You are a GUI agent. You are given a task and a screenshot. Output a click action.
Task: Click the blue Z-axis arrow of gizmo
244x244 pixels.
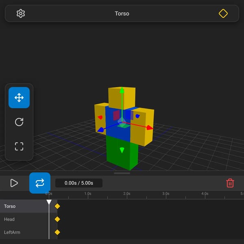pyautogui.click(x=101, y=130)
